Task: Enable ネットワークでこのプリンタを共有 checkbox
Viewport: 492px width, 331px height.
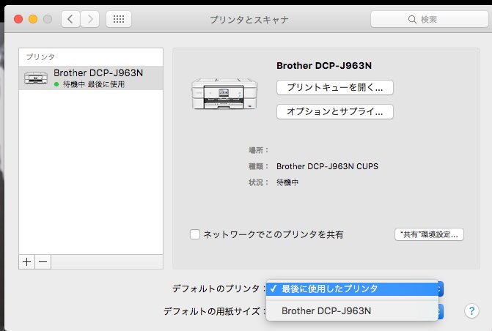Action: point(195,234)
